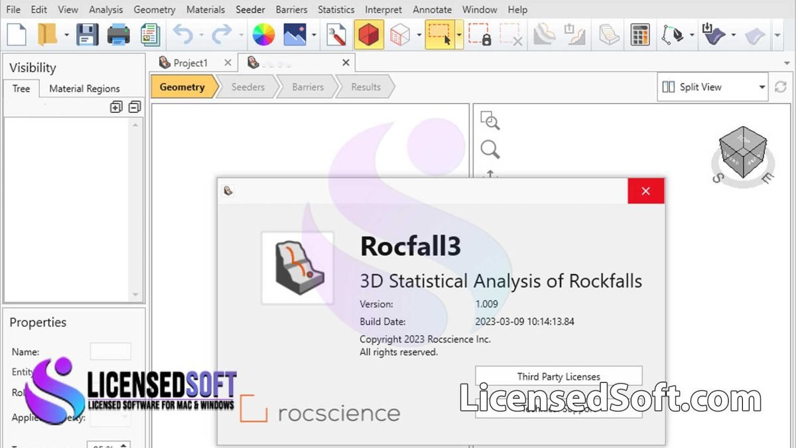Go to the Seeders workflow step

click(247, 87)
